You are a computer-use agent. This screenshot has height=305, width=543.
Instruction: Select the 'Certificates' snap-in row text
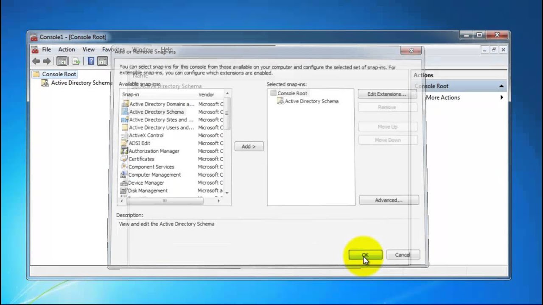pos(141,159)
